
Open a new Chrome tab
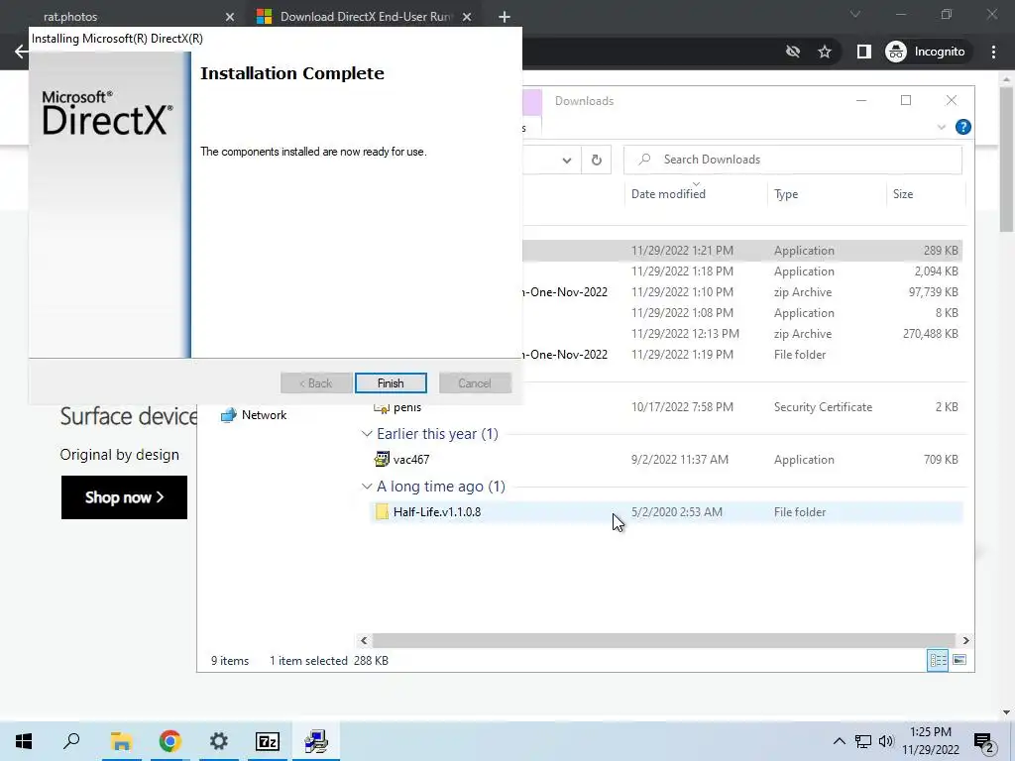coord(505,17)
